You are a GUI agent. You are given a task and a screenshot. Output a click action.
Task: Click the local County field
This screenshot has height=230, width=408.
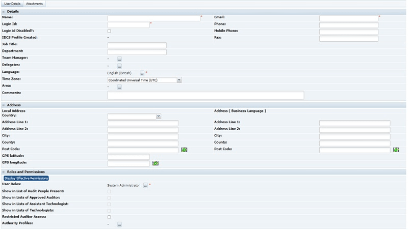pyautogui.click(x=143, y=143)
